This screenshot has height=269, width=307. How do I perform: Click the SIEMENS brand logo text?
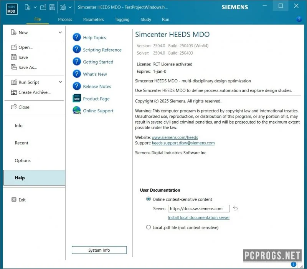235,7
